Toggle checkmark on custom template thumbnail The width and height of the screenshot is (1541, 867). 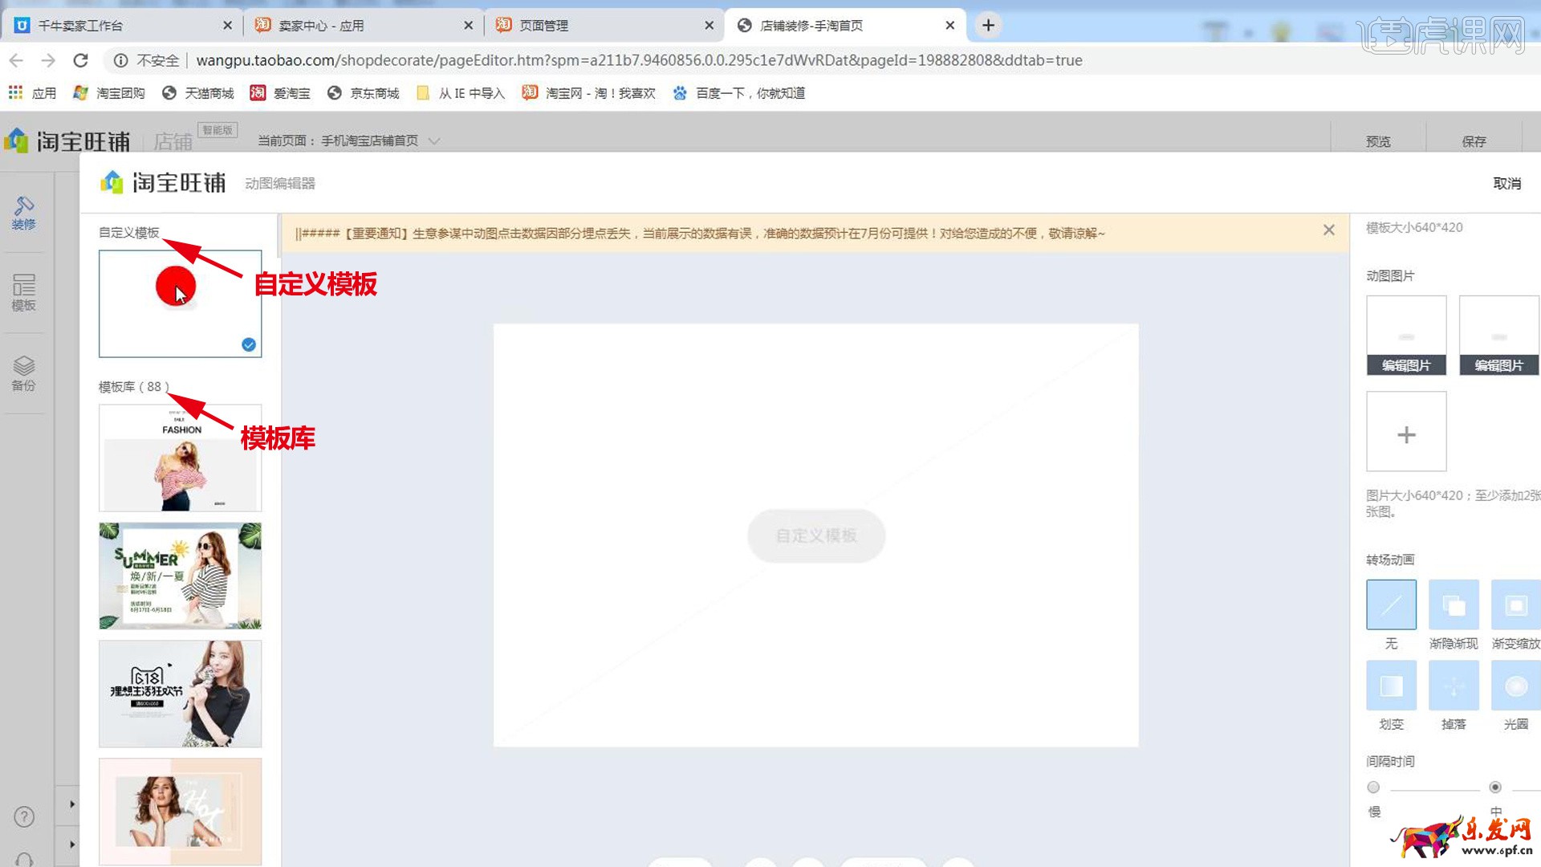pyautogui.click(x=249, y=344)
